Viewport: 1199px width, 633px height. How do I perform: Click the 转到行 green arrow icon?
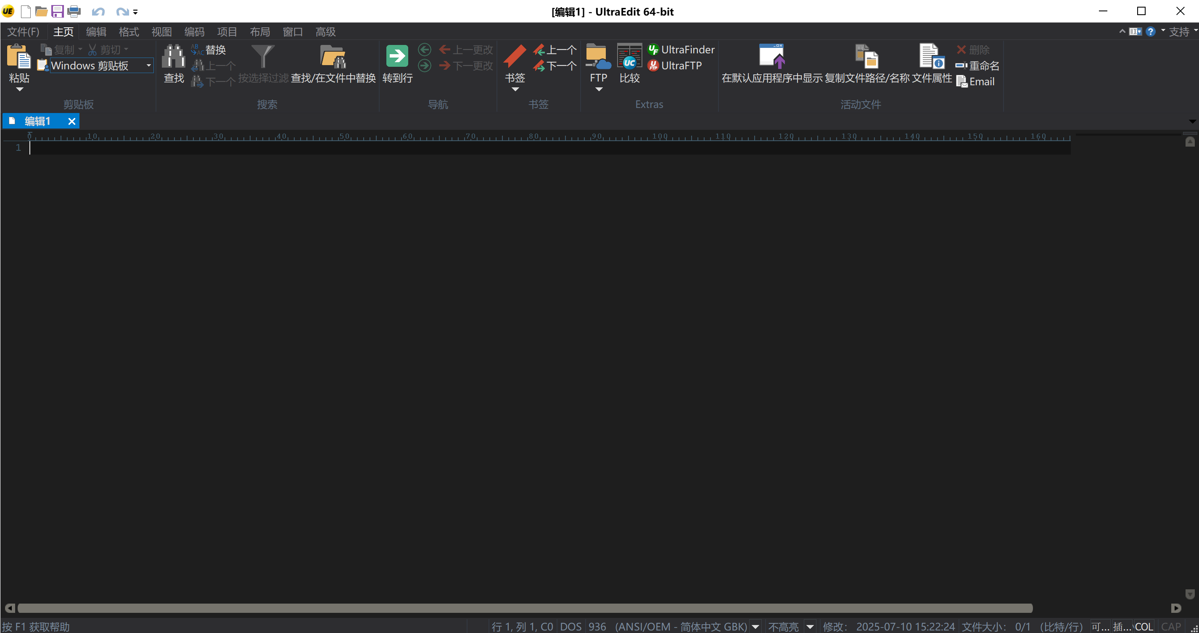click(397, 56)
